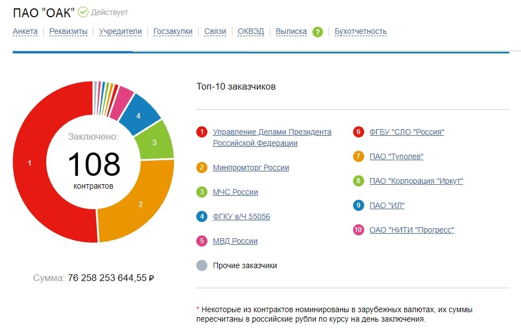Click the Прочие заказчики label
The image size is (521, 335).
(245, 265)
